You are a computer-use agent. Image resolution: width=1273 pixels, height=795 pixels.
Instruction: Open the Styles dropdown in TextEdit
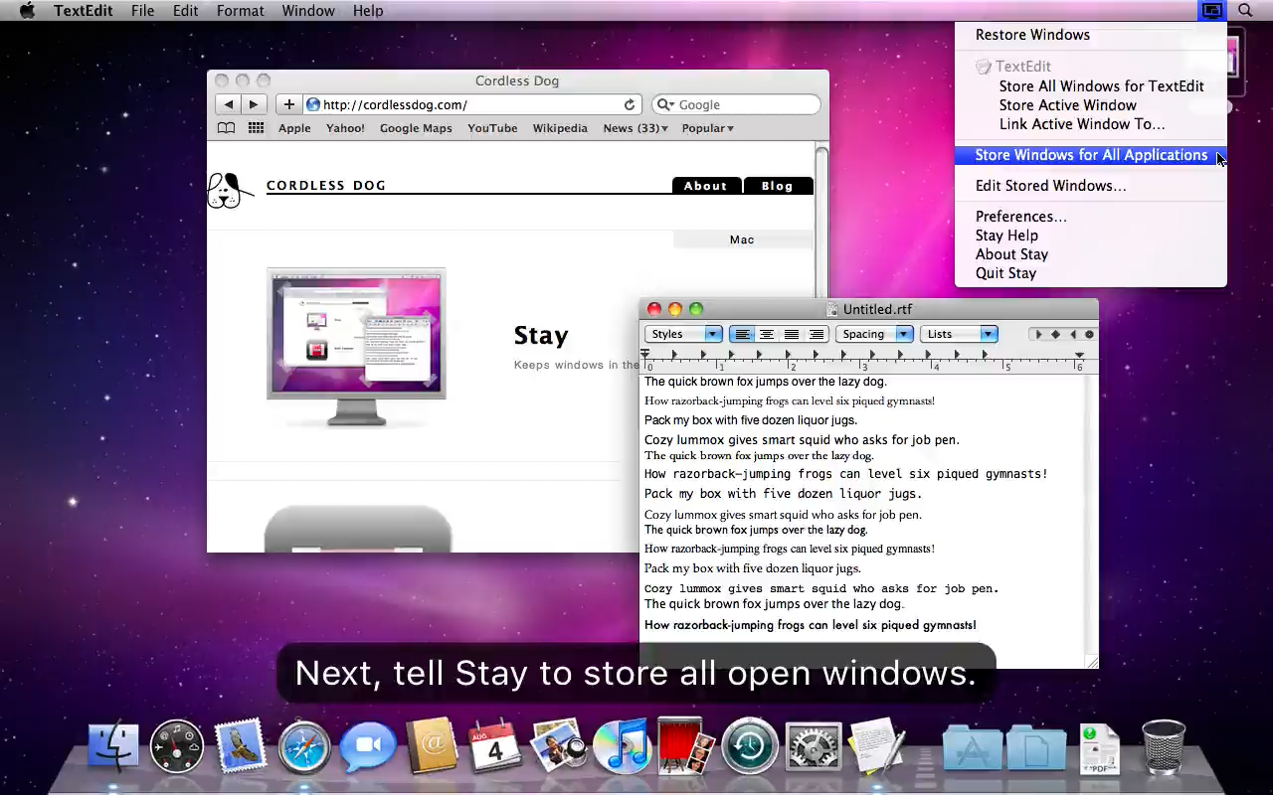coord(683,334)
